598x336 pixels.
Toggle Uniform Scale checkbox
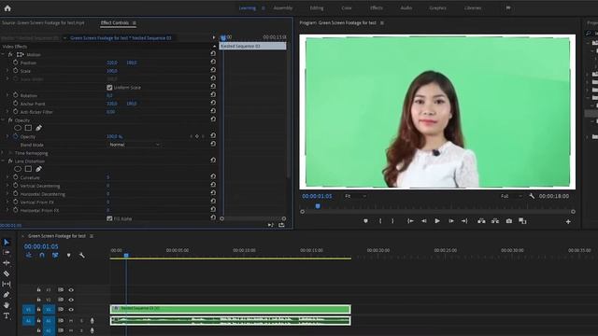[x=109, y=87]
